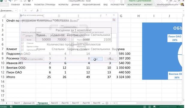192x108 pixels.
Task: Click the Insert Function fx icon
Action: click(x=37, y=10)
